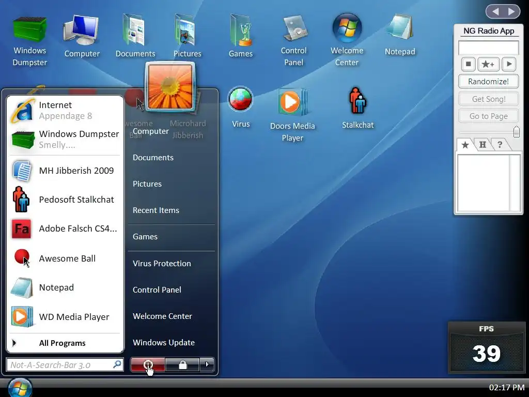Image resolution: width=529 pixels, height=397 pixels.
Task: Open Control Panel in start menu right pane
Action: coord(157,289)
